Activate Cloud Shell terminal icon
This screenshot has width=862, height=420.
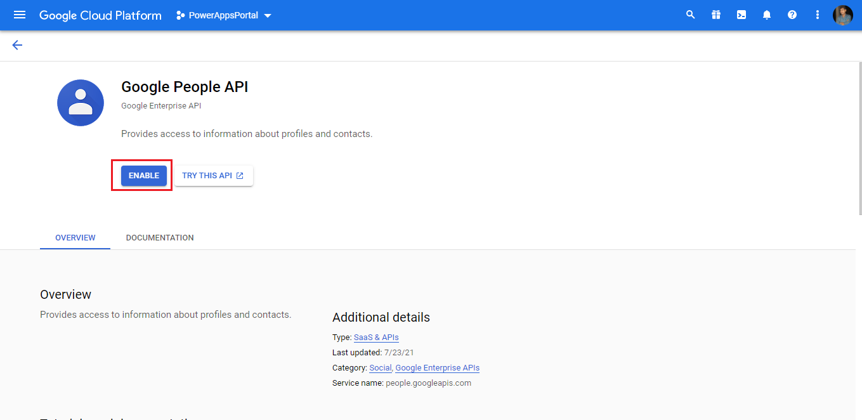pos(741,15)
